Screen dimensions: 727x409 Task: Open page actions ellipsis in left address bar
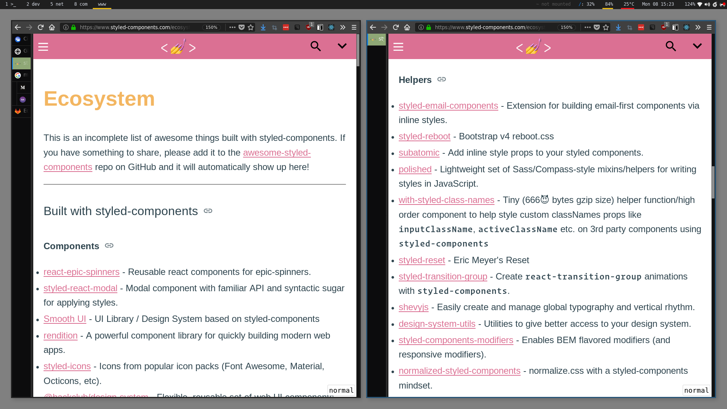[232, 27]
